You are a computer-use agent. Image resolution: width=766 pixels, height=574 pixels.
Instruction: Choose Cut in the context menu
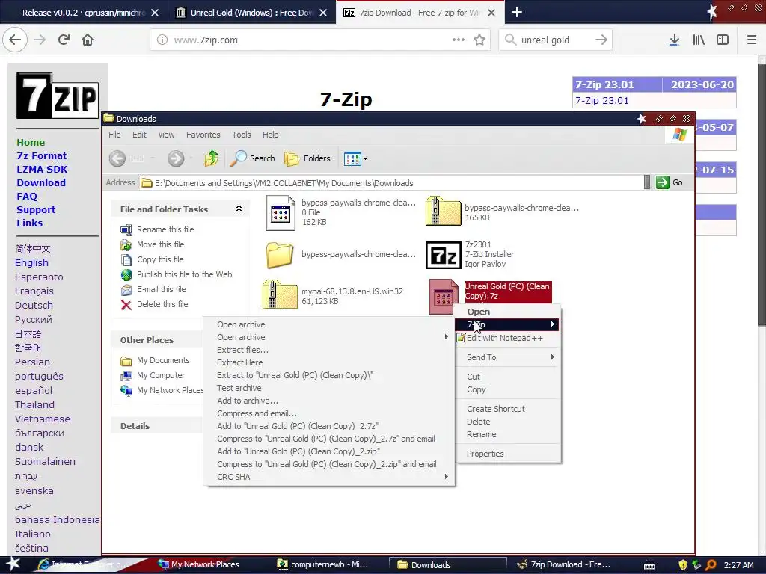(508, 377)
